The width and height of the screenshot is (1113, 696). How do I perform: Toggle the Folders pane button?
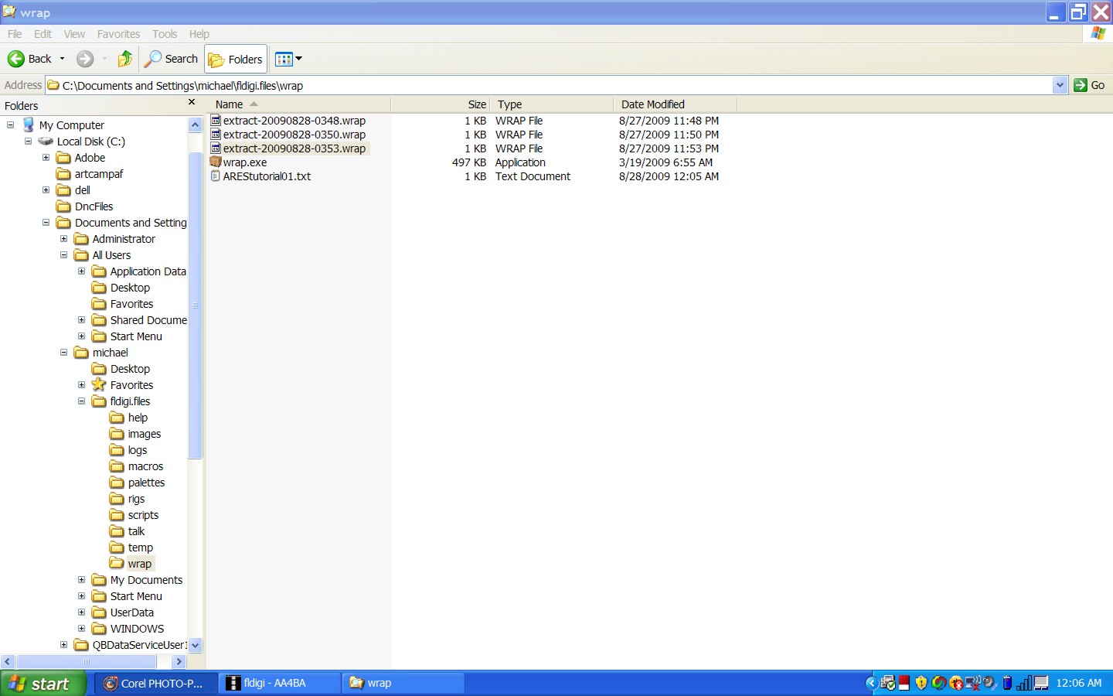pyautogui.click(x=236, y=60)
